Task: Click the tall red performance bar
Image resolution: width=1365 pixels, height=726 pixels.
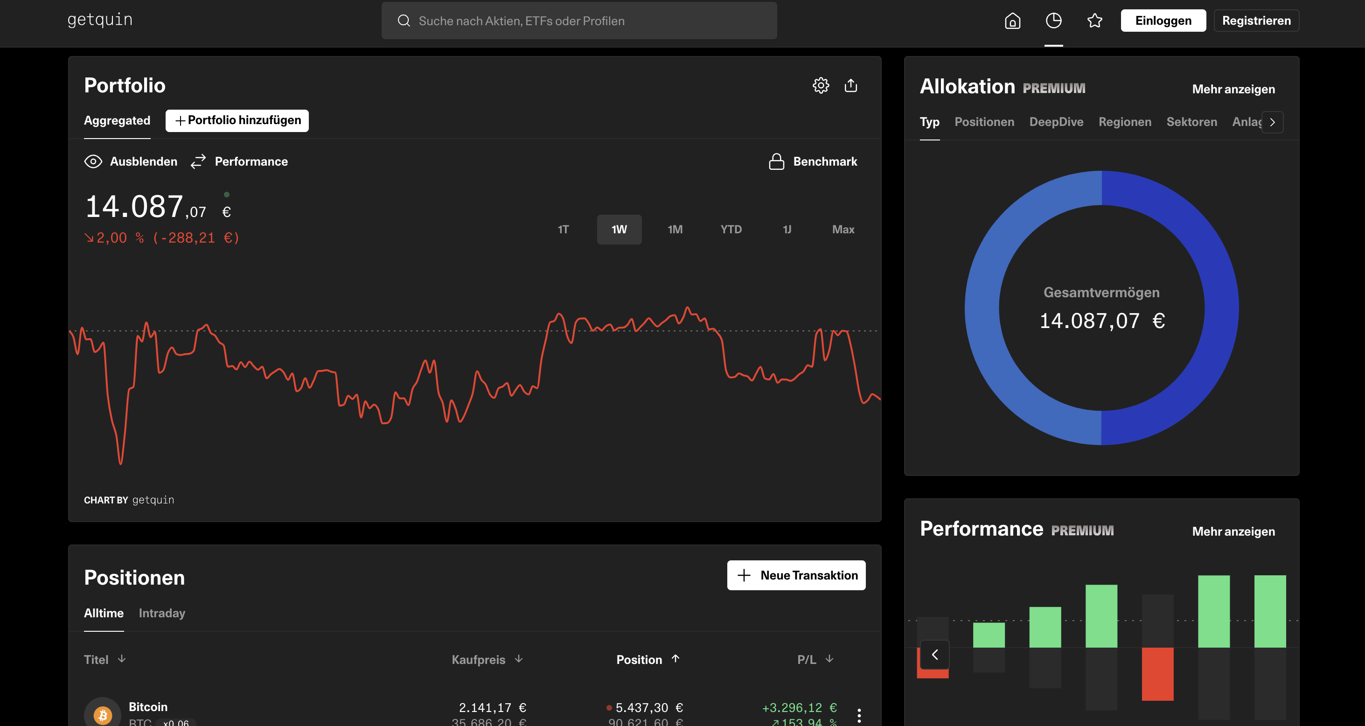Action: click(1157, 674)
